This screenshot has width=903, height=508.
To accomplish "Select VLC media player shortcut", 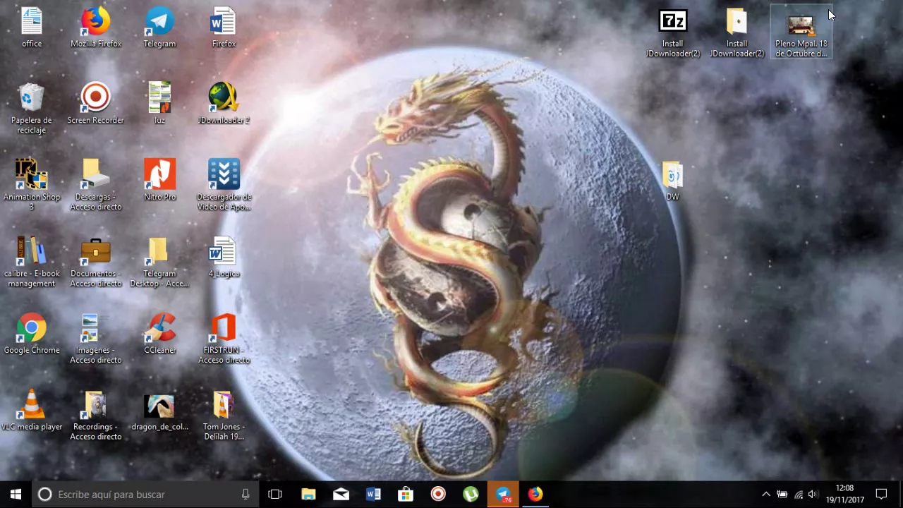I will point(32,411).
